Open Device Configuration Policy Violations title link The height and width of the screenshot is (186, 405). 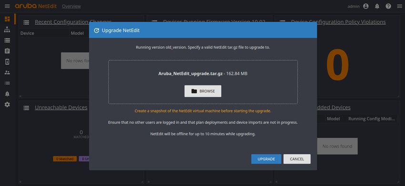coord(338,22)
